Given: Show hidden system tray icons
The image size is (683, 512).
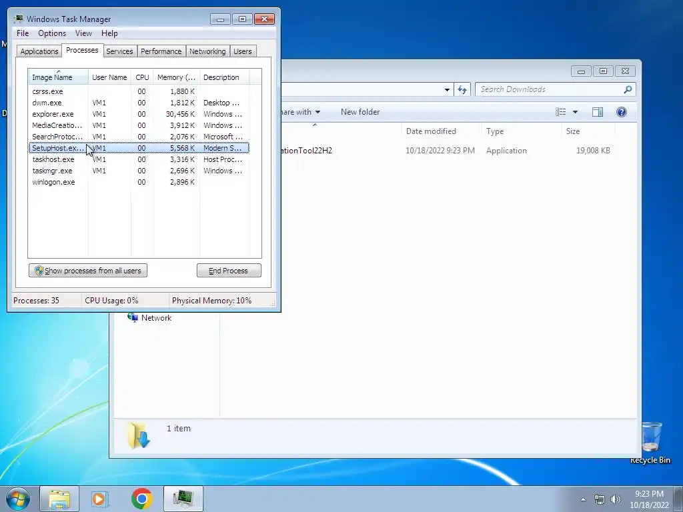Looking at the screenshot, I should [583, 499].
